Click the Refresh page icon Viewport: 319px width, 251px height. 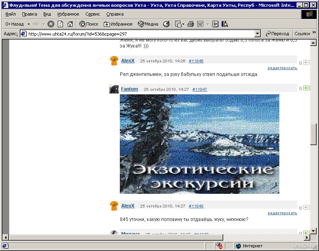pyautogui.click(x=61, y=24)
